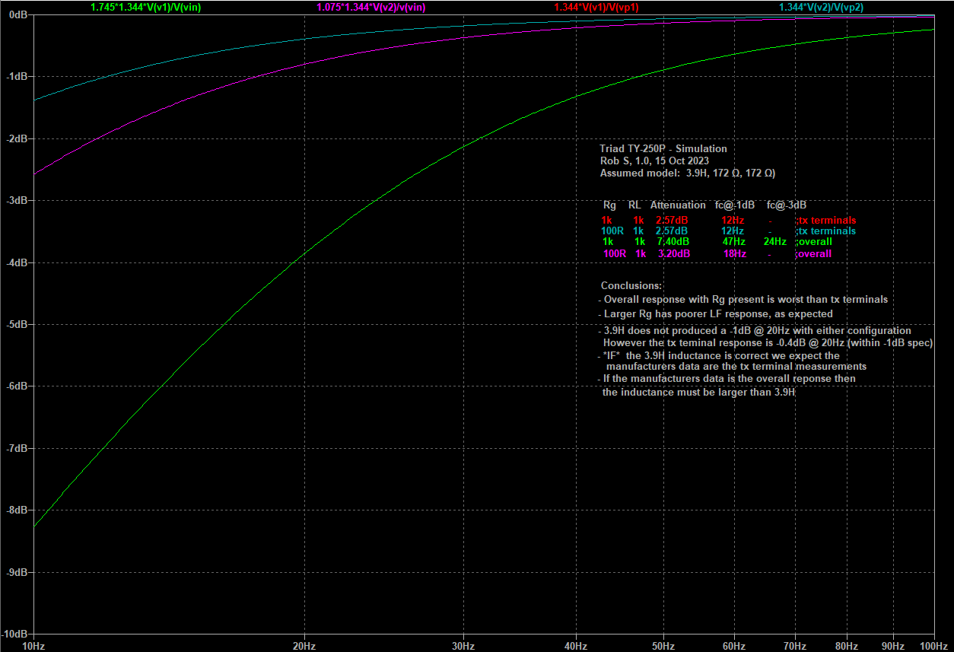
Task: Select the 'Overall response with Rg present' line
Action: coord(743,300)
